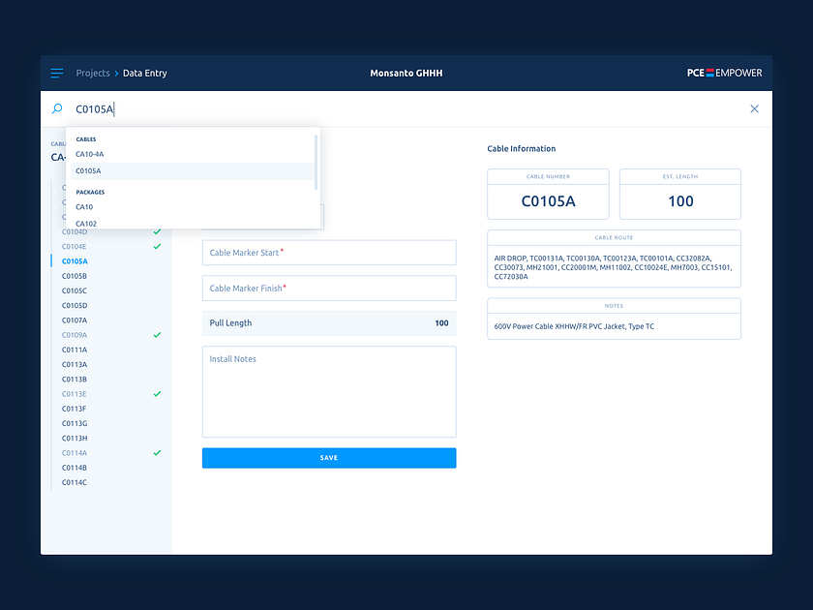
Task: Open the hamburger navigation menu
Action: 57,74
